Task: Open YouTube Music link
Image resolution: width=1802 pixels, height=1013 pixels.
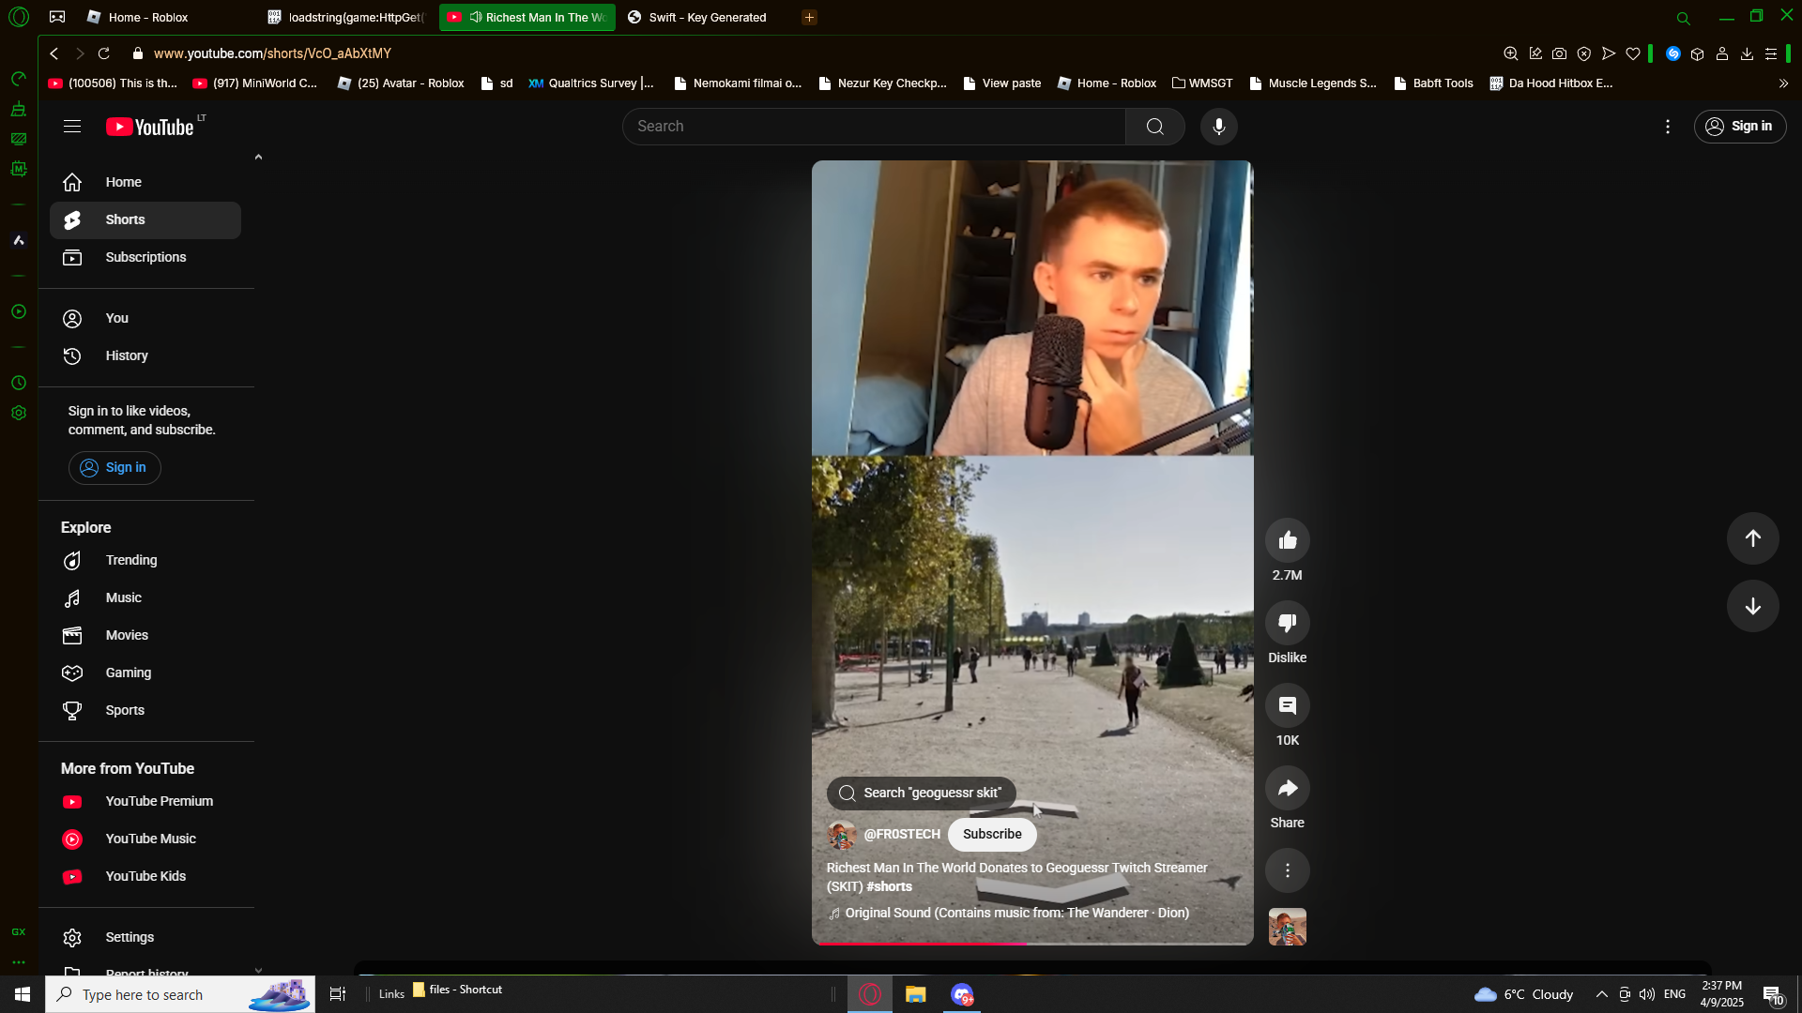Action: point(145,839)
